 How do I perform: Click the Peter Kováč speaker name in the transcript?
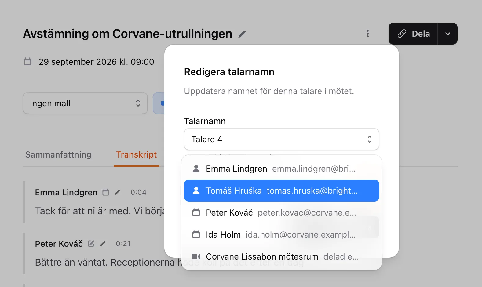[59, 244]
